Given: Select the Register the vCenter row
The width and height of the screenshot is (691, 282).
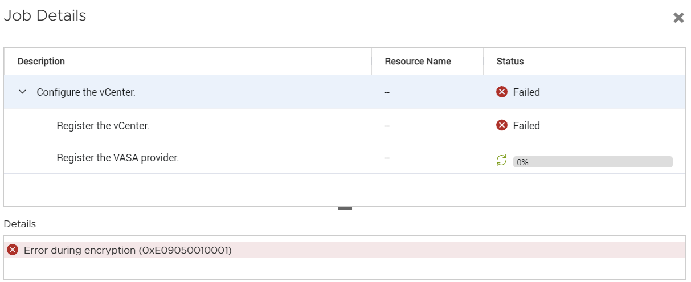Looking at the screenshot, I should pos(103,125).
